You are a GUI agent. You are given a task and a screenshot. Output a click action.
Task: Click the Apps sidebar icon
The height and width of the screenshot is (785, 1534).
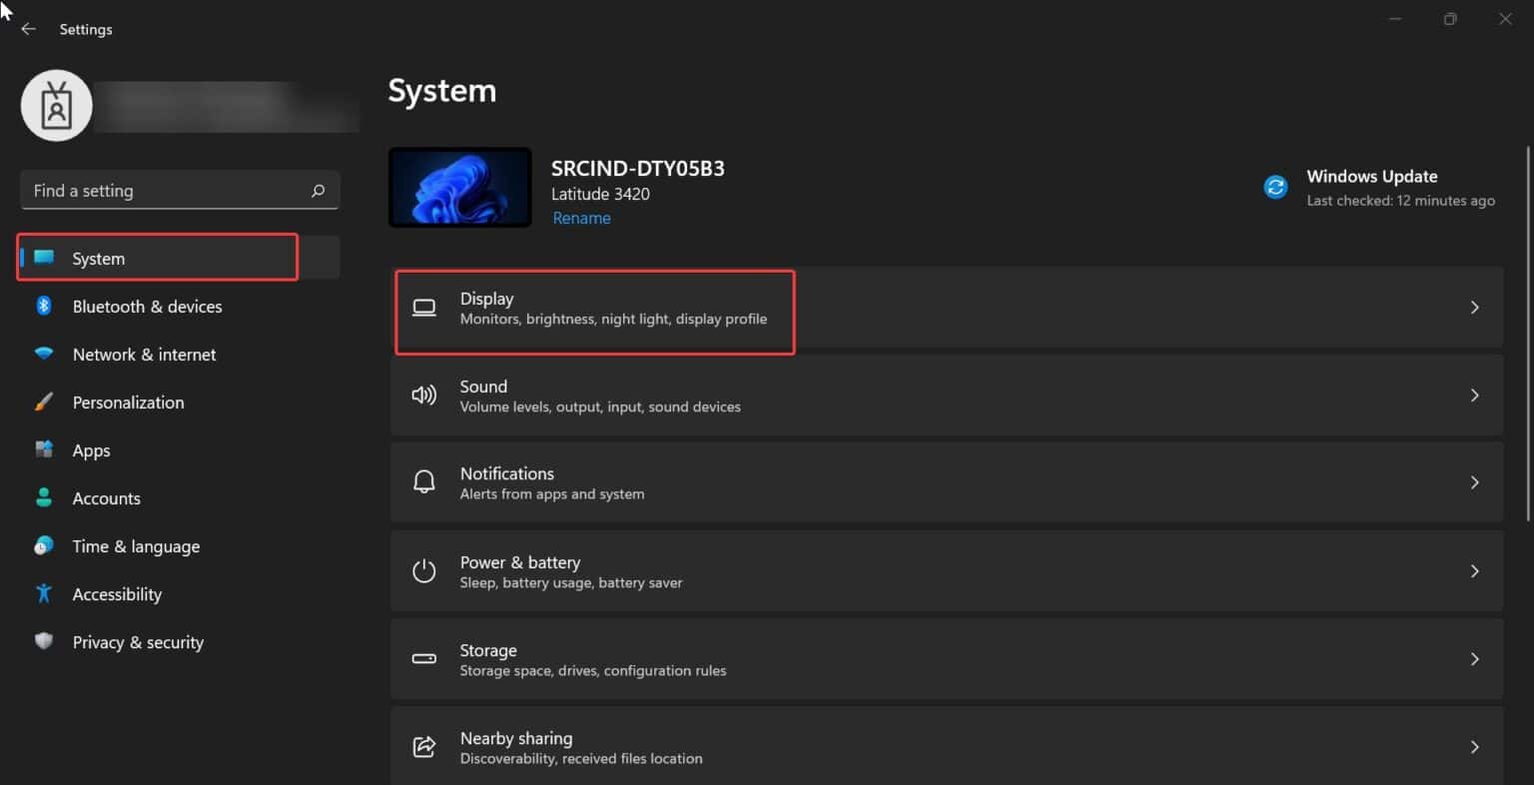click(x=43, y=449)
